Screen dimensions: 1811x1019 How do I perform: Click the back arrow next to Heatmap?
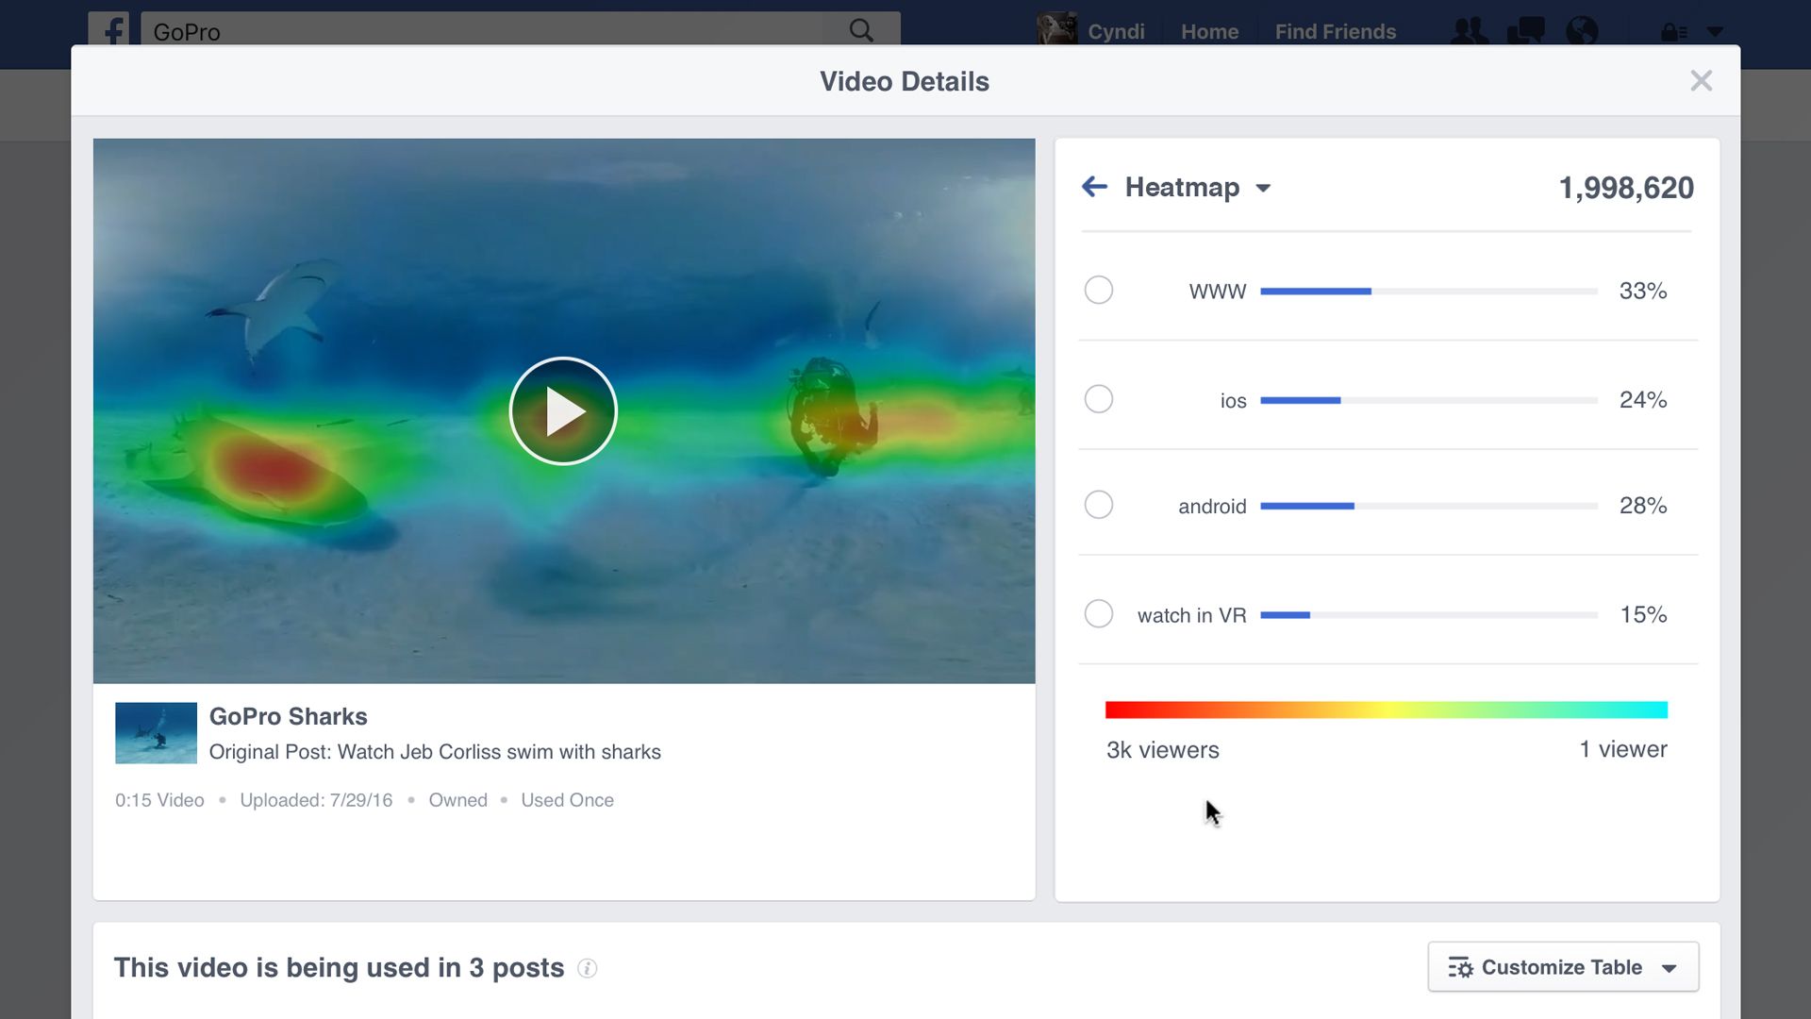point(1094,187)
